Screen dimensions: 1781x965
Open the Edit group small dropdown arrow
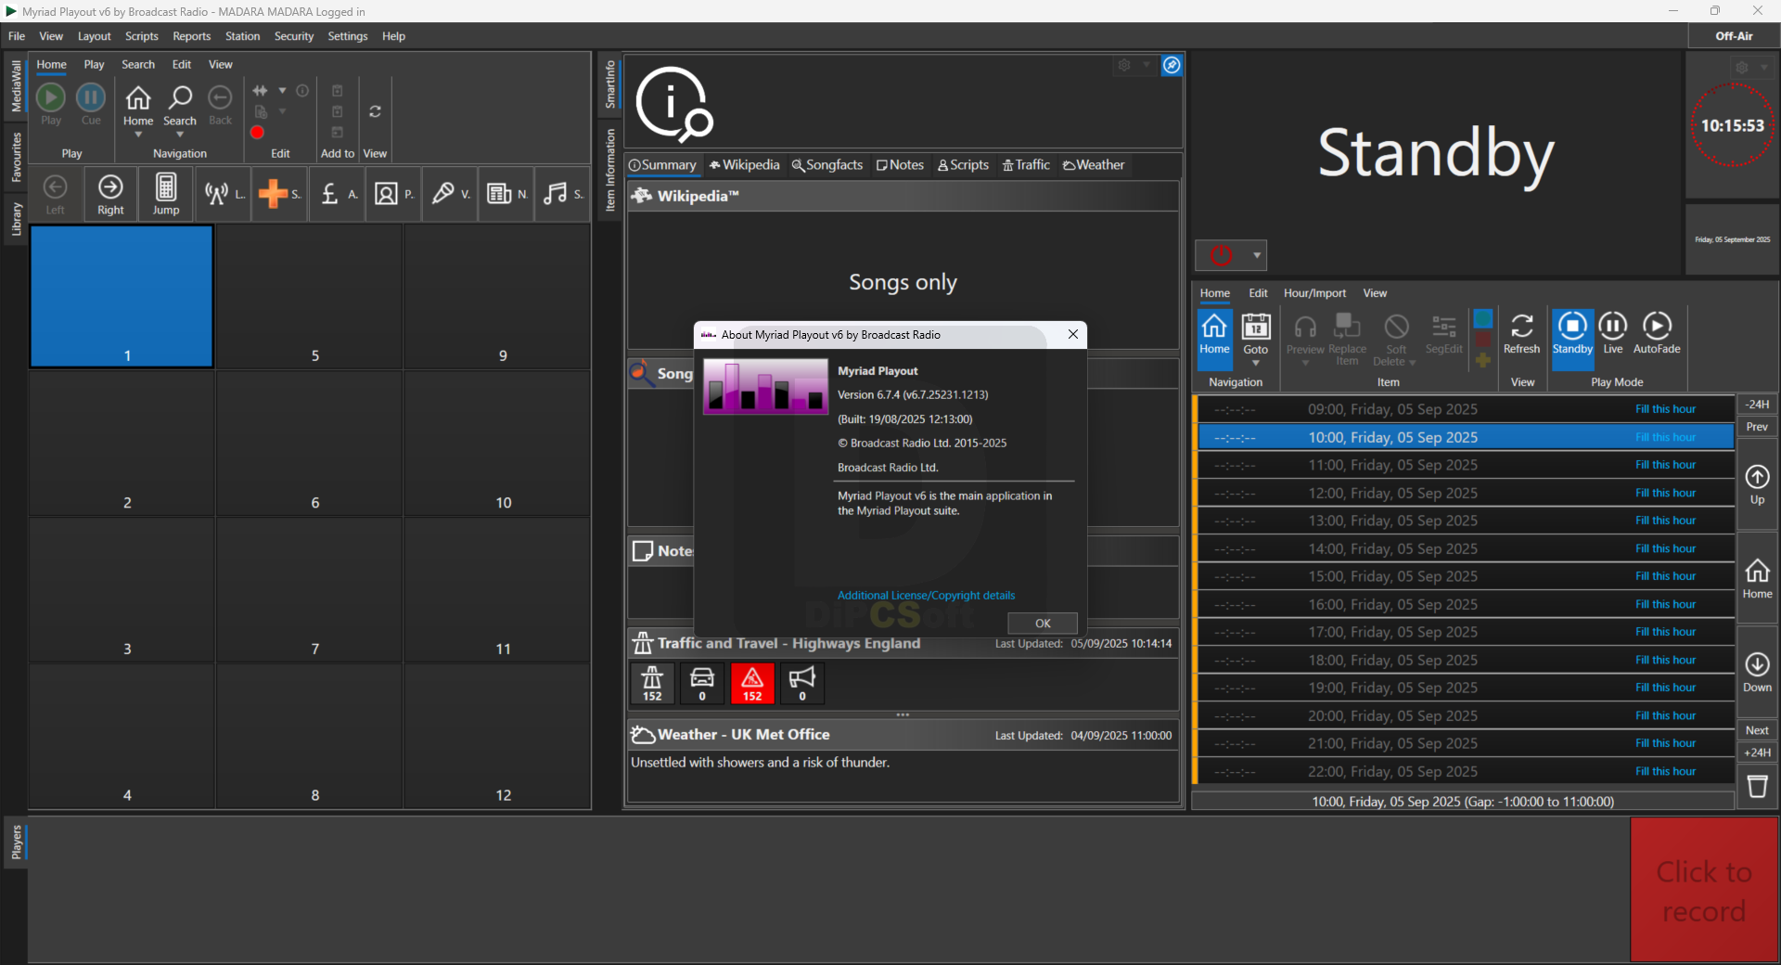(x=282, y=91)
